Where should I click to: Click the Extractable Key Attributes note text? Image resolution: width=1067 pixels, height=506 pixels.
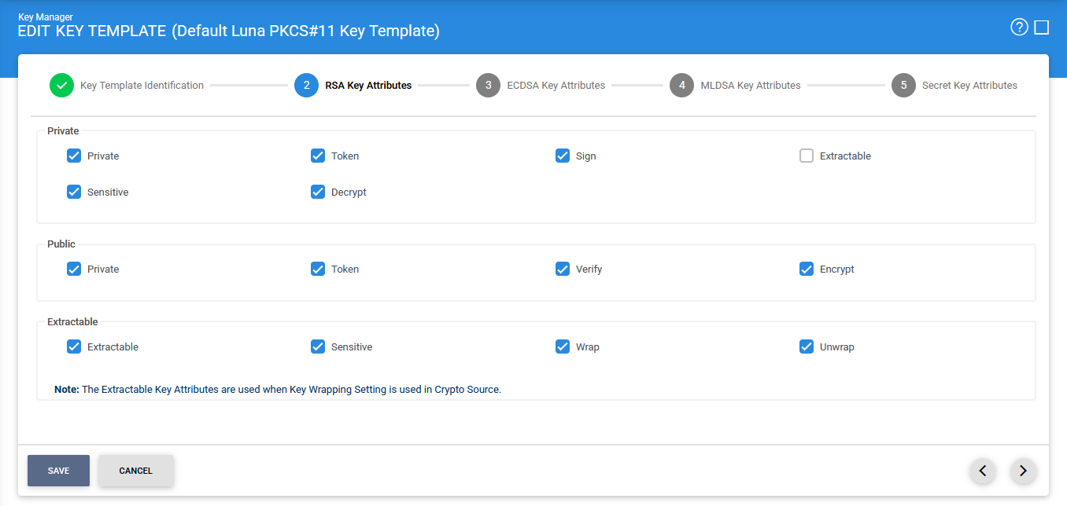(278, 389)
